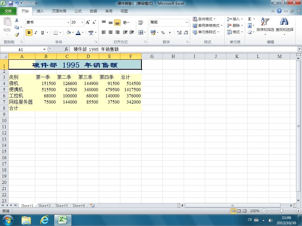Open Cell Styles menu
The width and height of the screenshot is (302, 226).
pyautogui.click(x=206, y=32)
